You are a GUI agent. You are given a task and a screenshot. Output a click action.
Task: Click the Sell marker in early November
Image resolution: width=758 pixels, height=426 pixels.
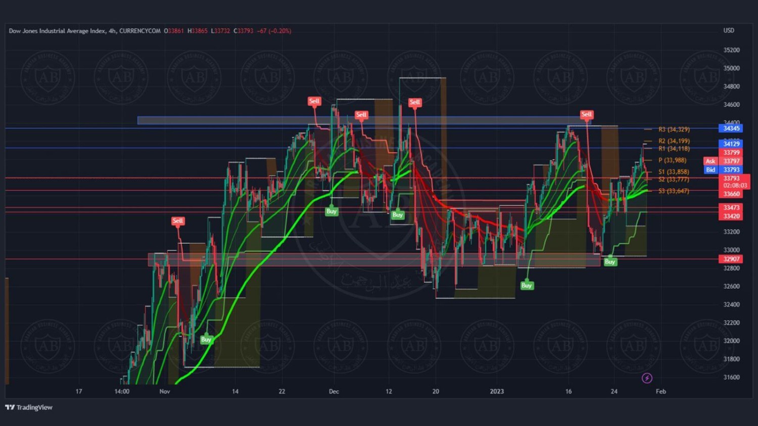coord(178,221)
